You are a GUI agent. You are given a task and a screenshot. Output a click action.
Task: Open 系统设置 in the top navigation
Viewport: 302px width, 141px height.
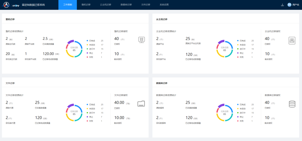[164, 5]
